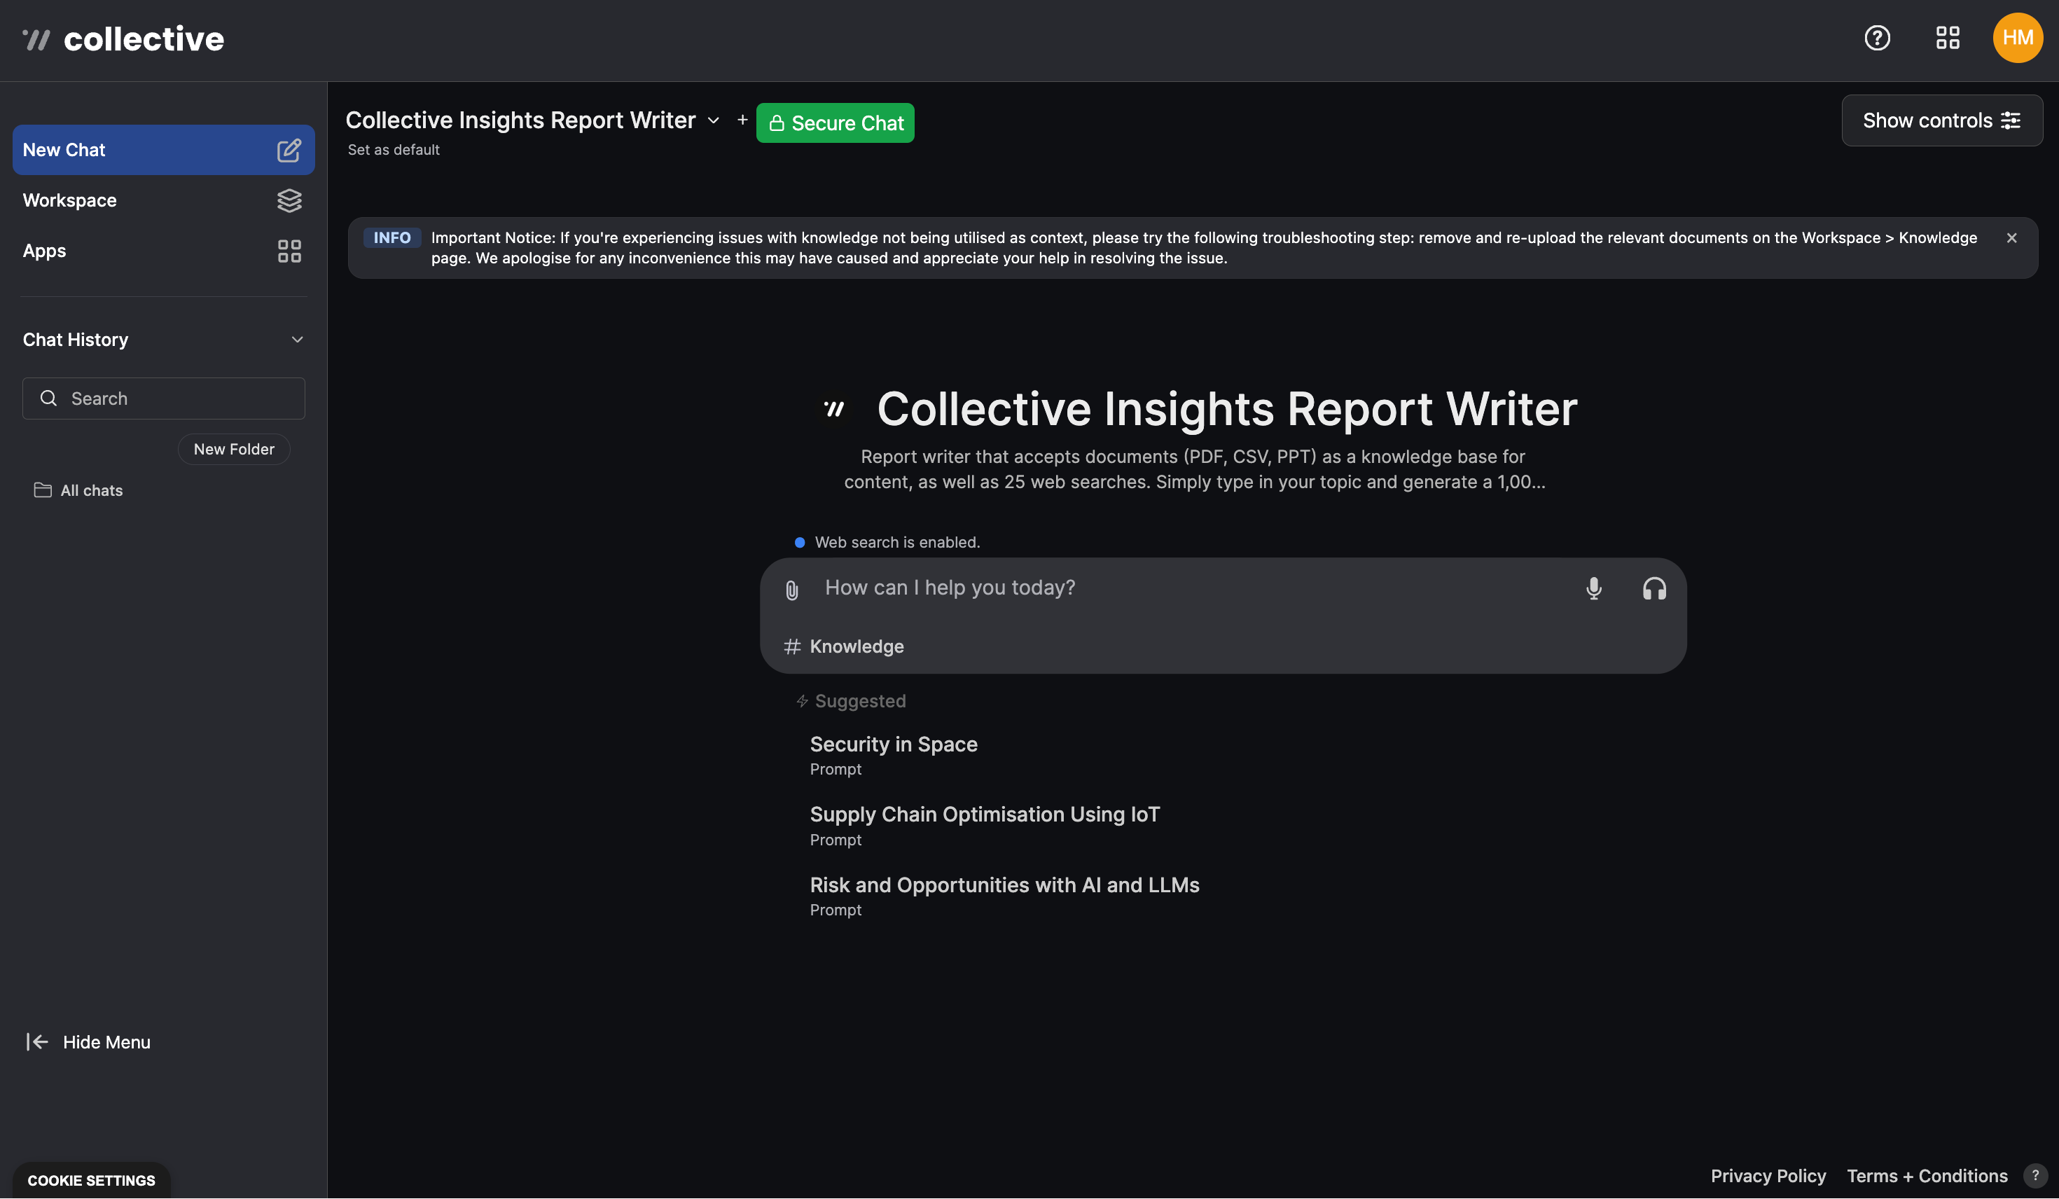This screenshot has height=1199, width=2059.
Task: Select New Chat in the sidebar
Action: point(163,150)
